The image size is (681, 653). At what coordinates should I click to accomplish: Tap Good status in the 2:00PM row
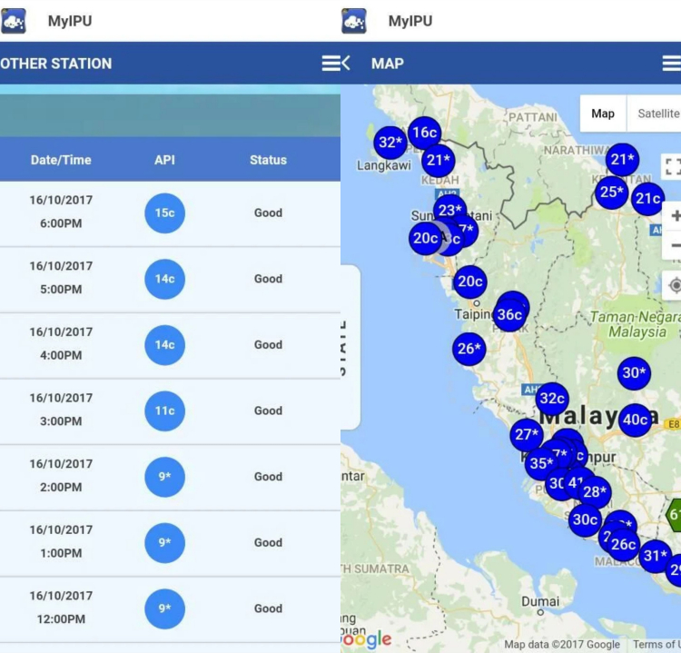pyautogui.click(x=268, y=477)
